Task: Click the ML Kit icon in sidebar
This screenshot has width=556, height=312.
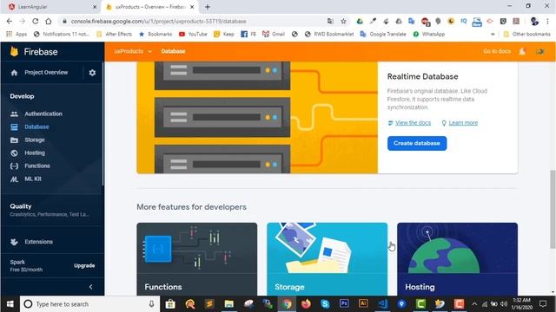Action: click(x=14, y=179)
